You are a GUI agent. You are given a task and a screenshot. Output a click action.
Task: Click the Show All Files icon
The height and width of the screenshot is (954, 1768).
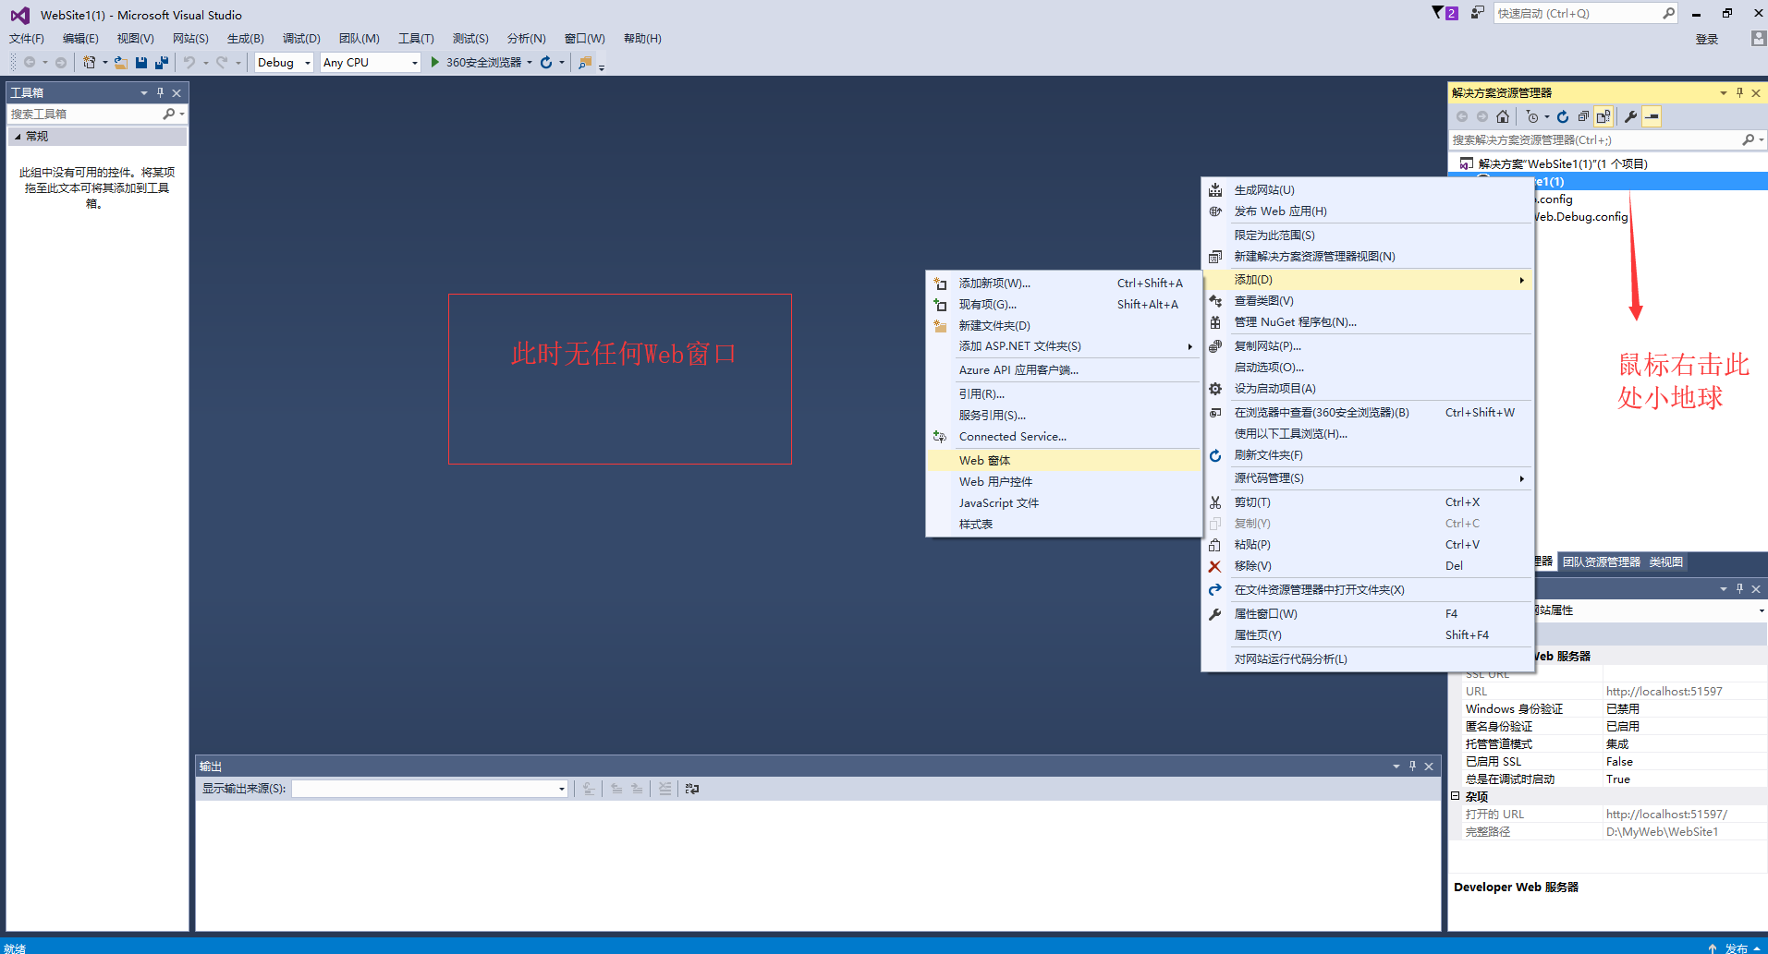point(1603,116)
